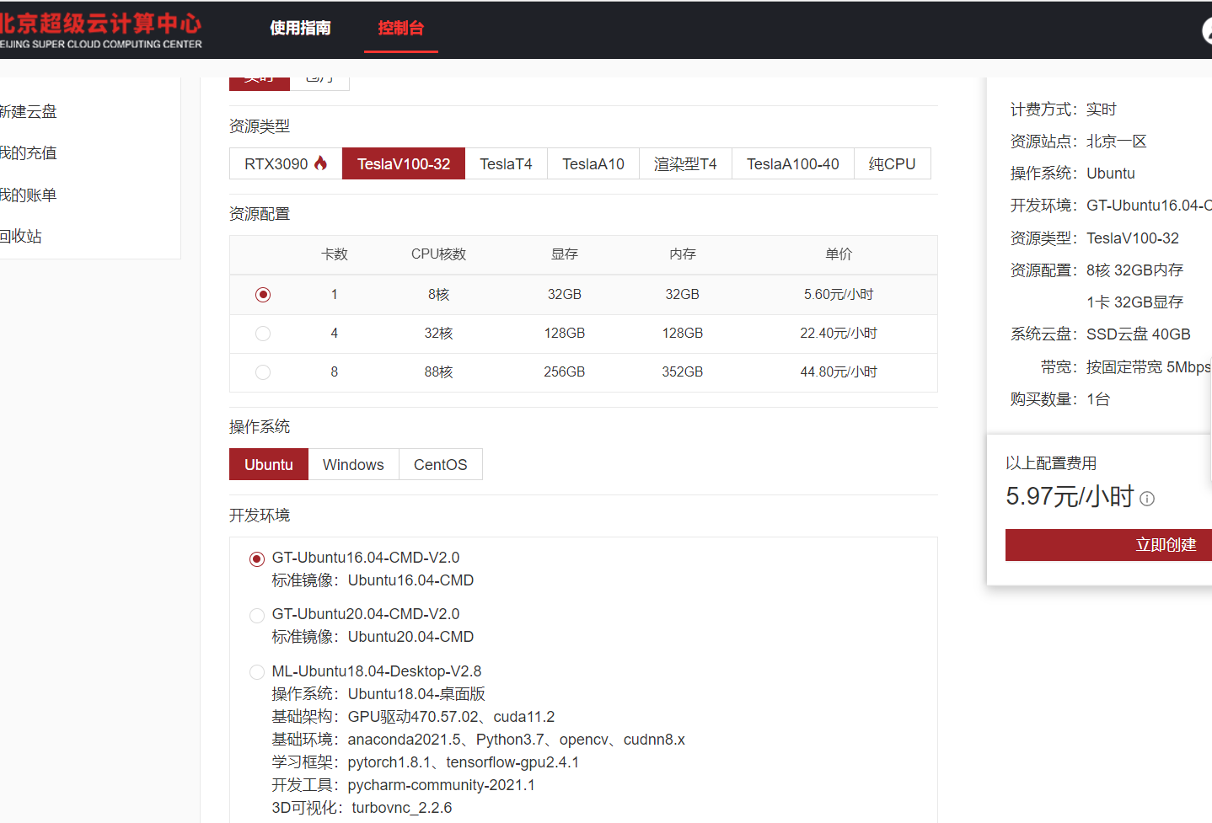The width and height of the screenshot is (1212, 823).
Task: Click the 352GB memory cell
Action: [683, 371]
